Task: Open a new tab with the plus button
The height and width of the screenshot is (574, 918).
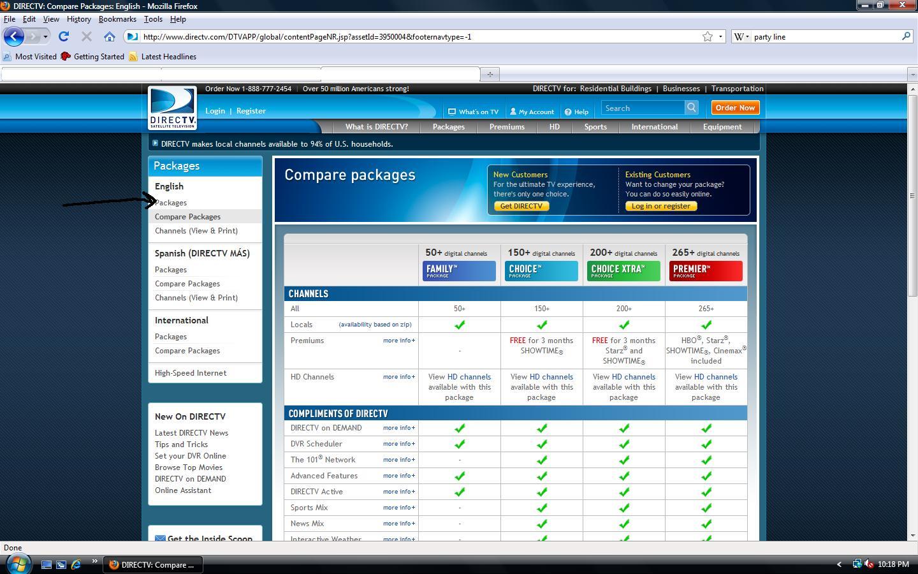Action: click(490, 74)
